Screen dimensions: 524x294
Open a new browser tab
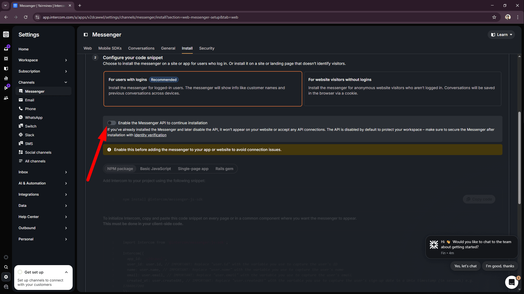[80, 5]
